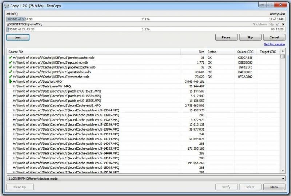
Task: Pause the copy operation
Action: tap(226, 37)
